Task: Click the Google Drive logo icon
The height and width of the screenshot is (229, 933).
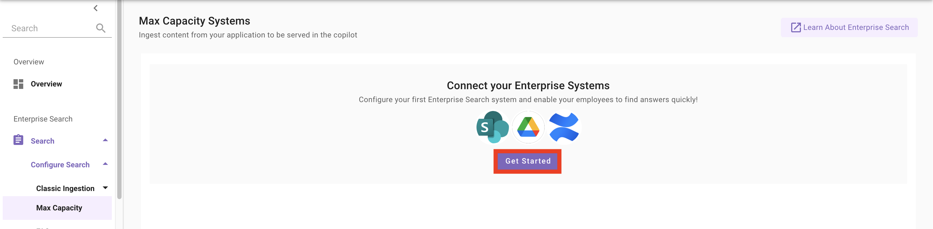Action: pos(528,127)
